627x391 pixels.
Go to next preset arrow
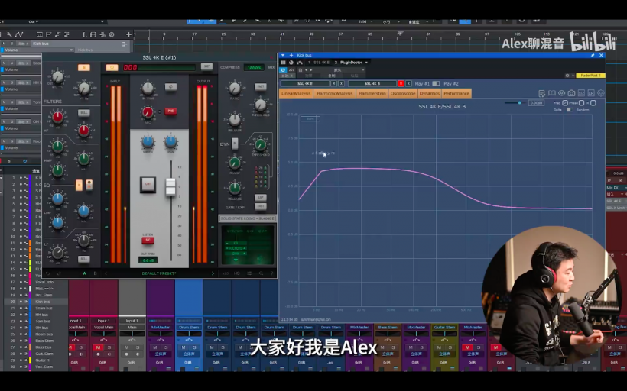coord(213,273)
